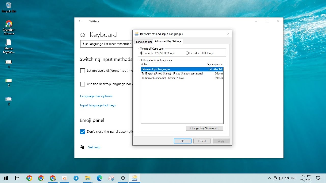The width and height of the screenshot is (326, 183).
Task: Click the network icon in system tray
Action: click(281, 178)
